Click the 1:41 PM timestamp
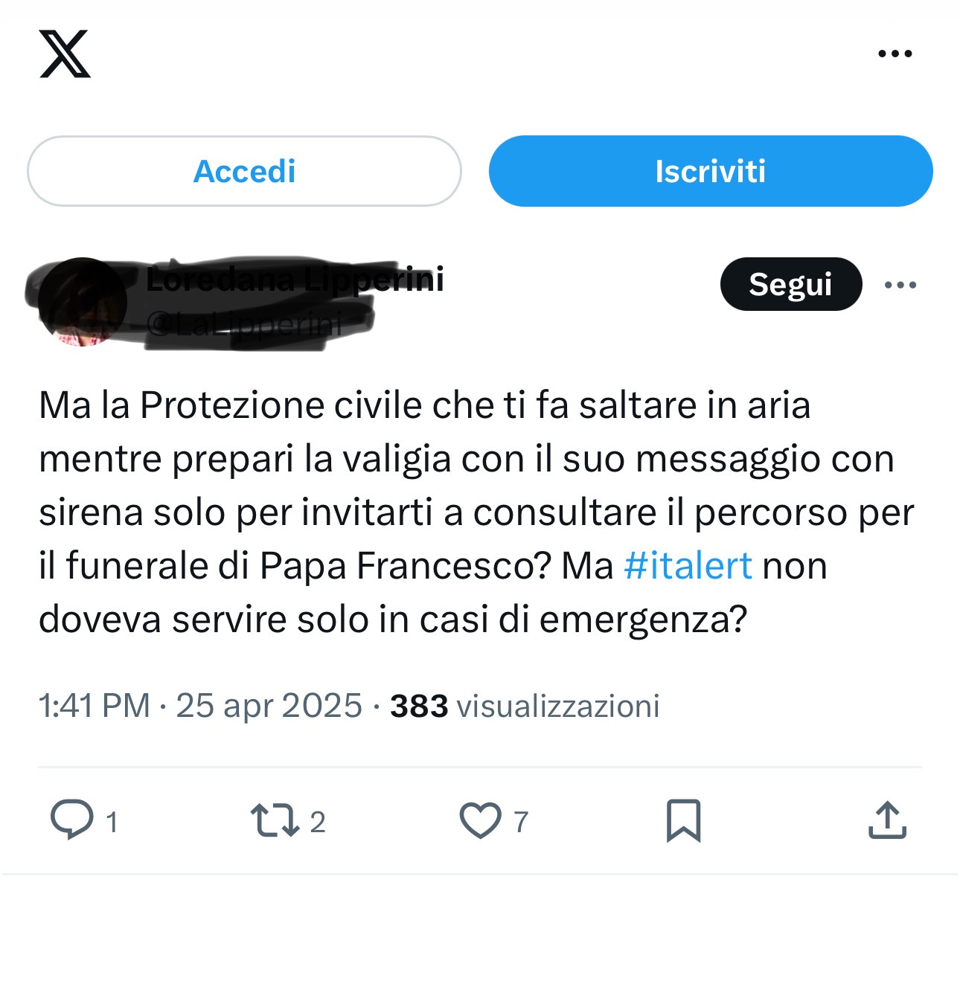Image resolution: width=960 pixels, height=1001 pixels. coord(95,706)
